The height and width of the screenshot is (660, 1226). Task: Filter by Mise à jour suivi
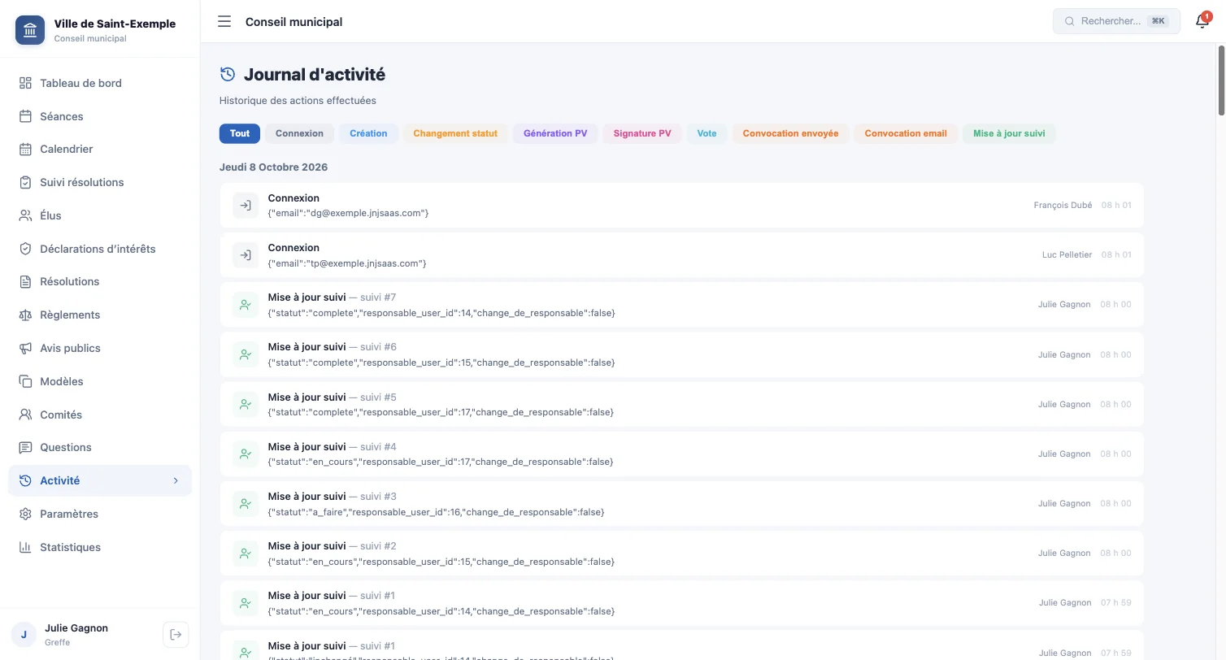click(x=1009, y=133)
